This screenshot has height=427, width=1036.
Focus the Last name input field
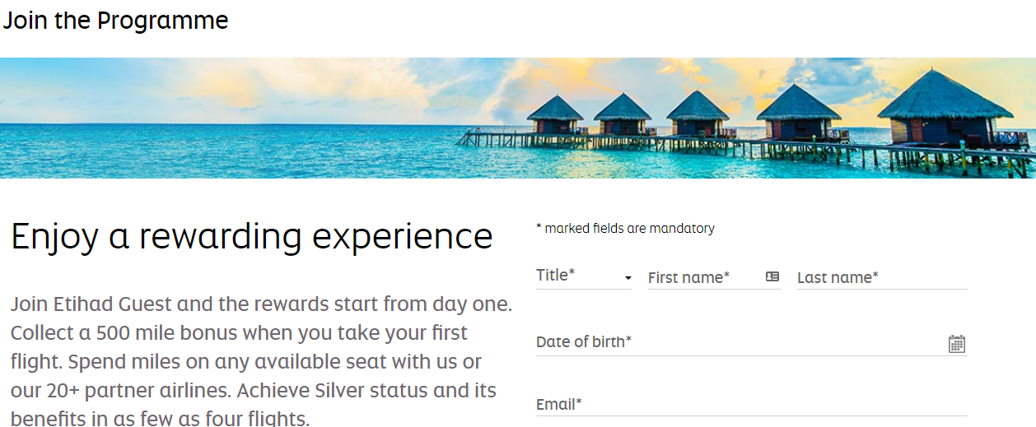[x=882, y=277]
